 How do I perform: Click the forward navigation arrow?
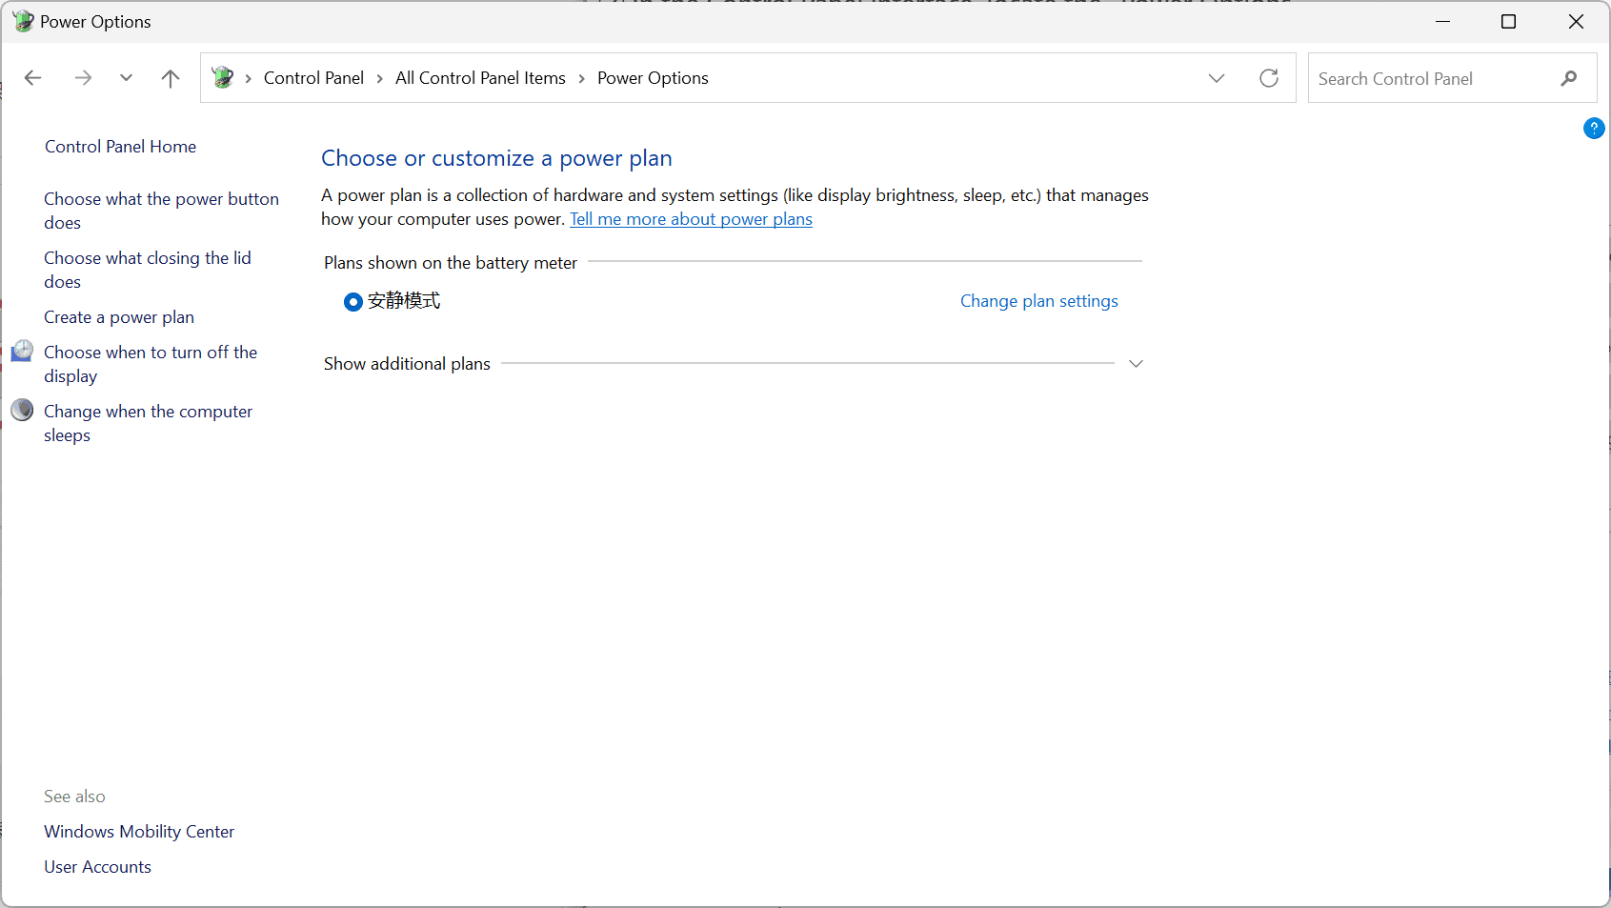click(83, 78)
